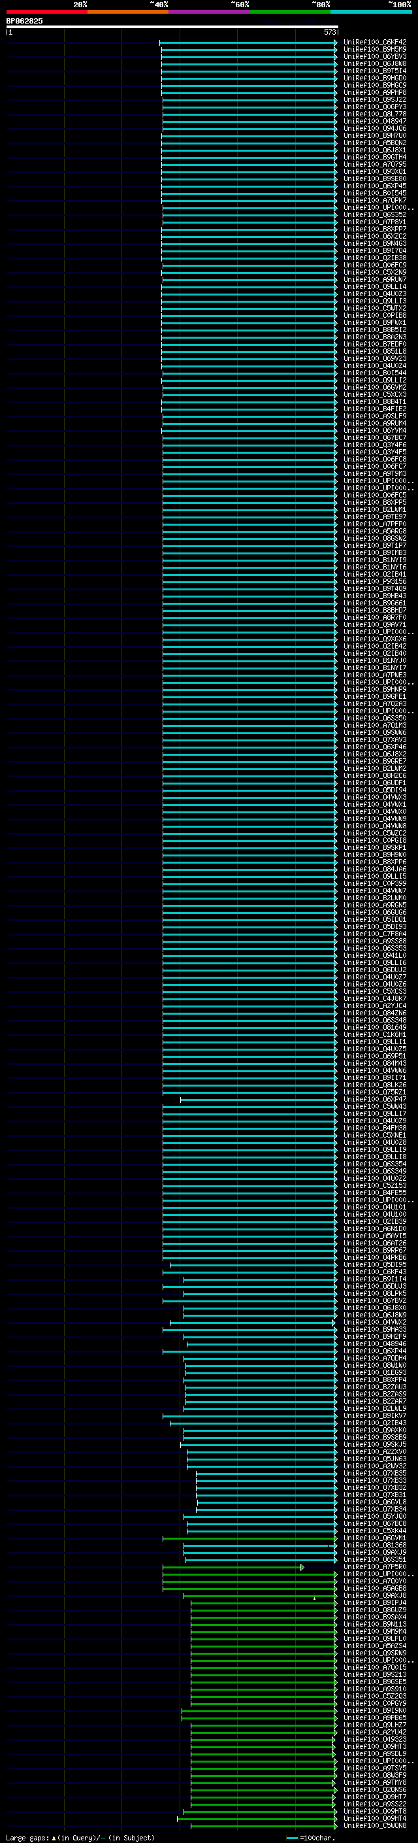418x1843 pixels.
Task: Select hit UniRef100_A7QPK7
Action: tap(375, 200)
